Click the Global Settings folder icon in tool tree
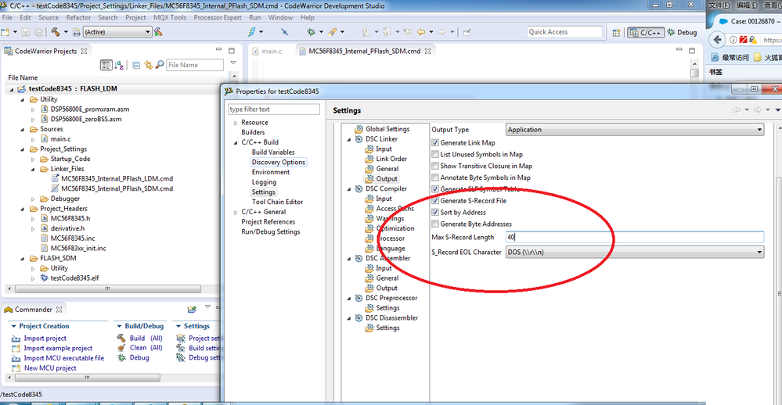Screen dimensions: 782x405 pos(359,129)
